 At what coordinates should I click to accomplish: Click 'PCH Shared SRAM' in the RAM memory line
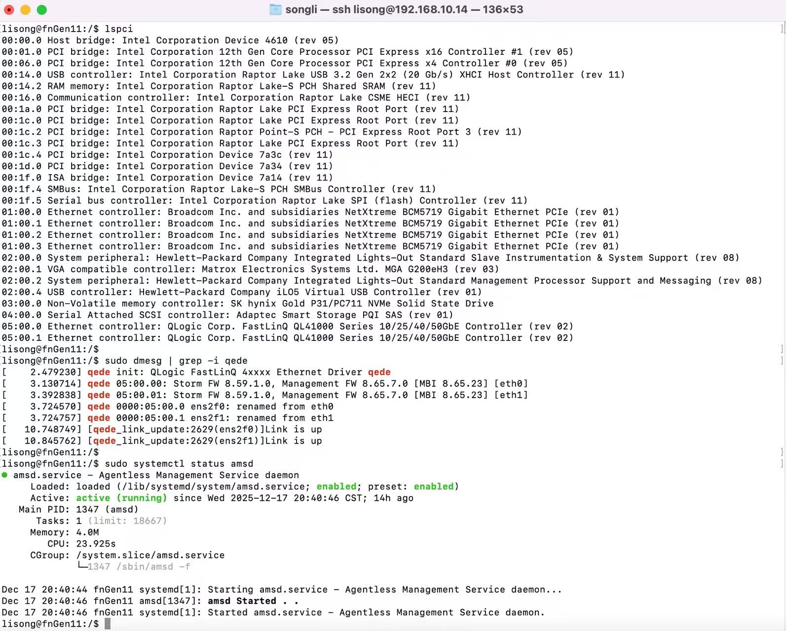[342, 86]
